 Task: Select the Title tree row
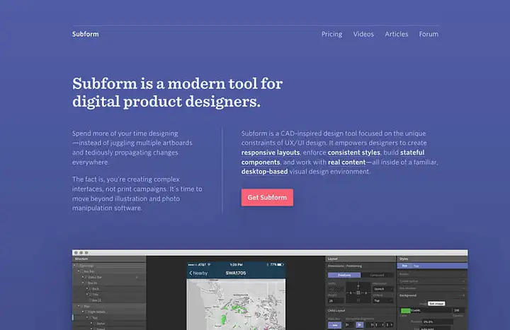[x=109, y=294]
